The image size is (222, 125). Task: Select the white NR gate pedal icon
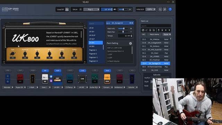[x=45, y=79]
